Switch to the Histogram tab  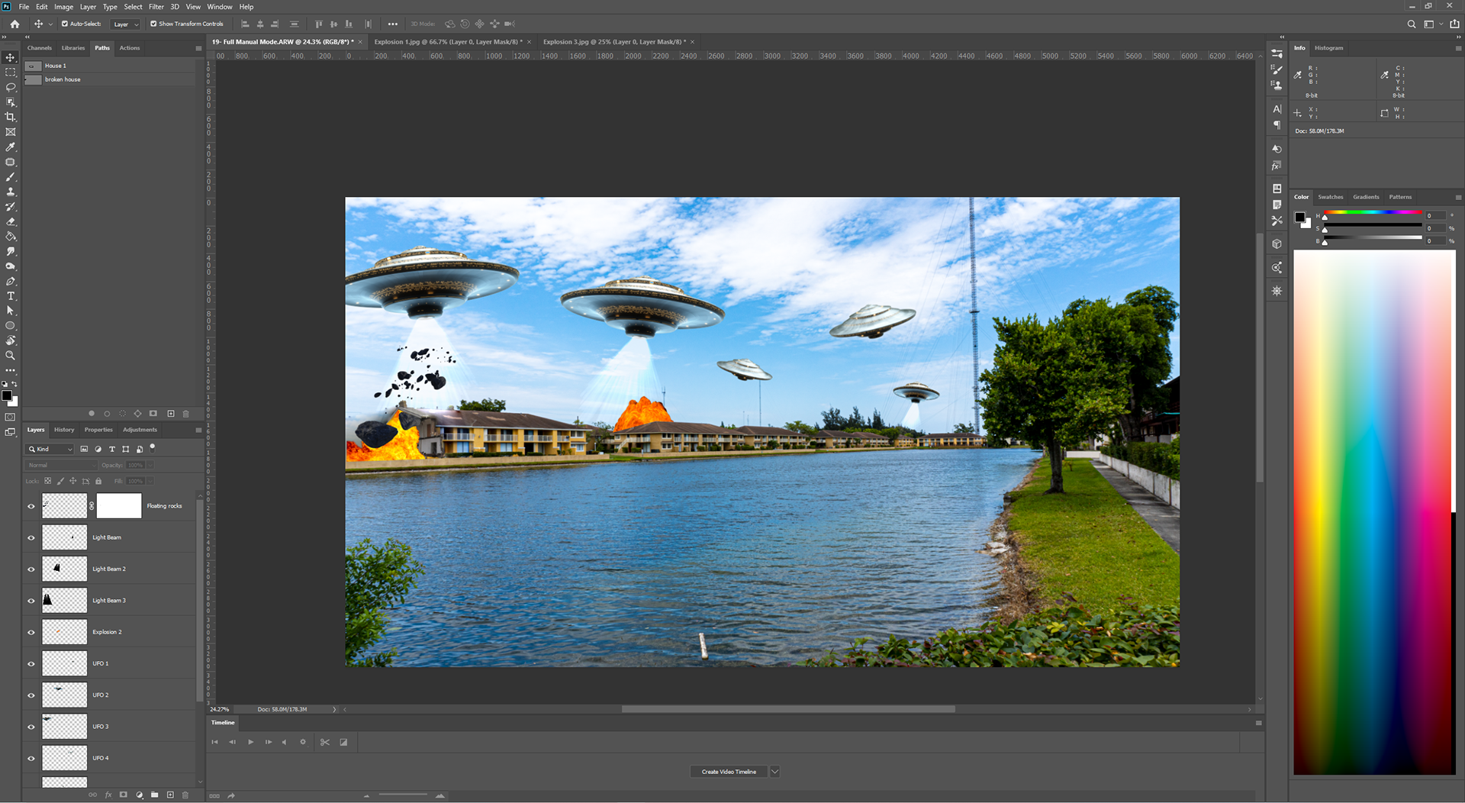[1328, 48]
